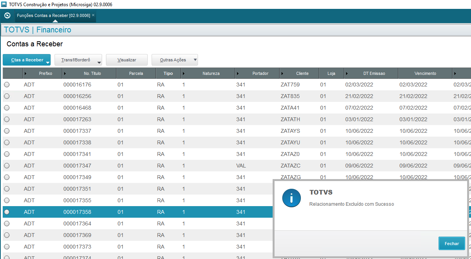Click emission date 09/06/2022
This screenshot has height=259, width=471.
click(x=359, y=166)
